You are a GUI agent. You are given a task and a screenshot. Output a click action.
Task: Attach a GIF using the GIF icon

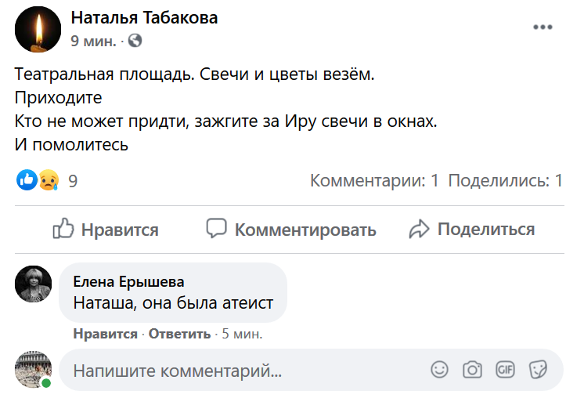click(x=505, y=369)
